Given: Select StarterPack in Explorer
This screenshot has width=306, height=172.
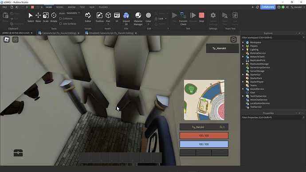Looking at the screenshot, I should point(256,78).
